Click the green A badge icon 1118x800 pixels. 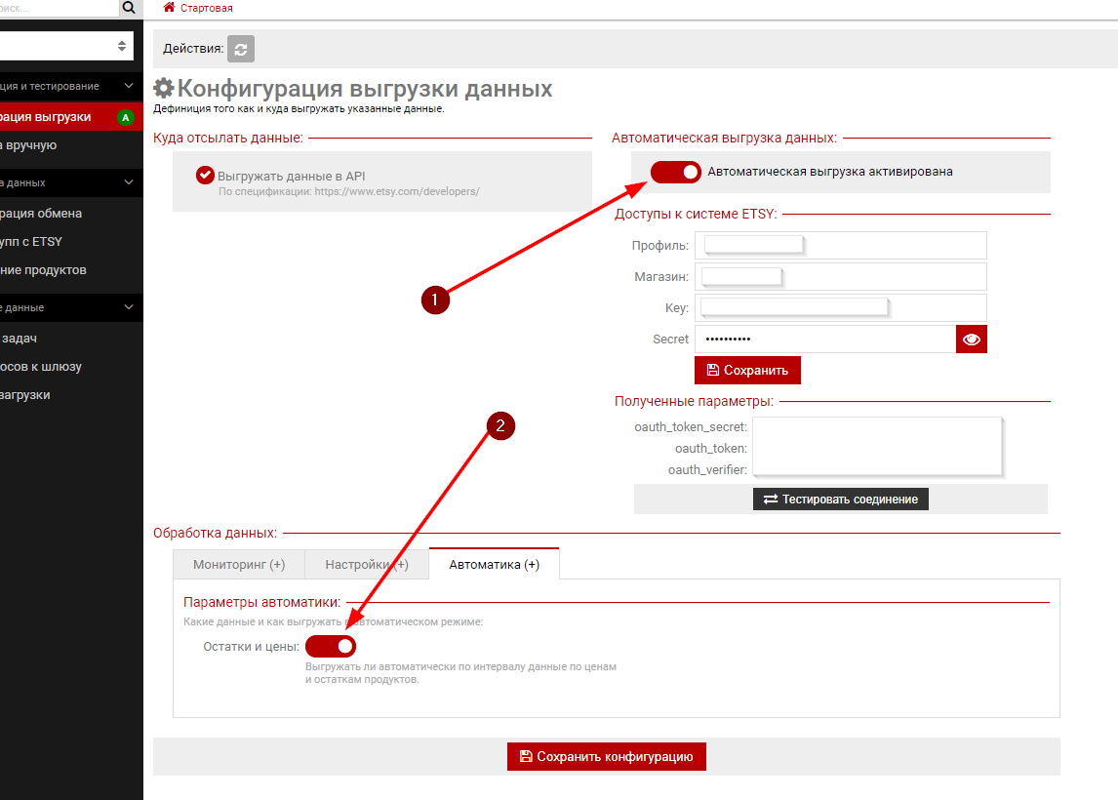point(125,118)
